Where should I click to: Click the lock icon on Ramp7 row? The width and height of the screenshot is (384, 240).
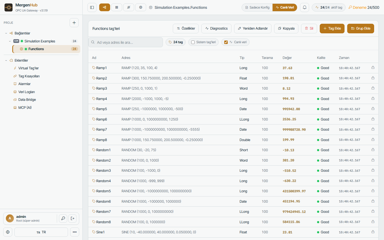pos(373,129)
